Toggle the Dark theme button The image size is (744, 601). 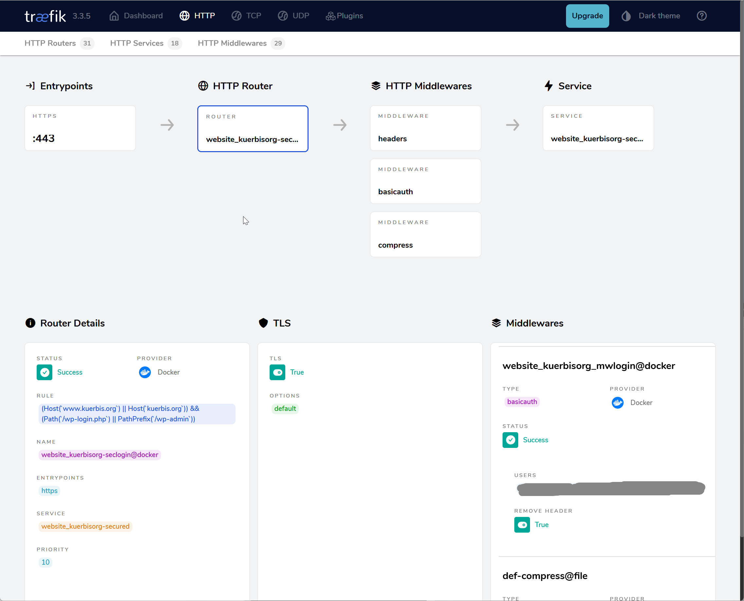click(x=650, y=16)
